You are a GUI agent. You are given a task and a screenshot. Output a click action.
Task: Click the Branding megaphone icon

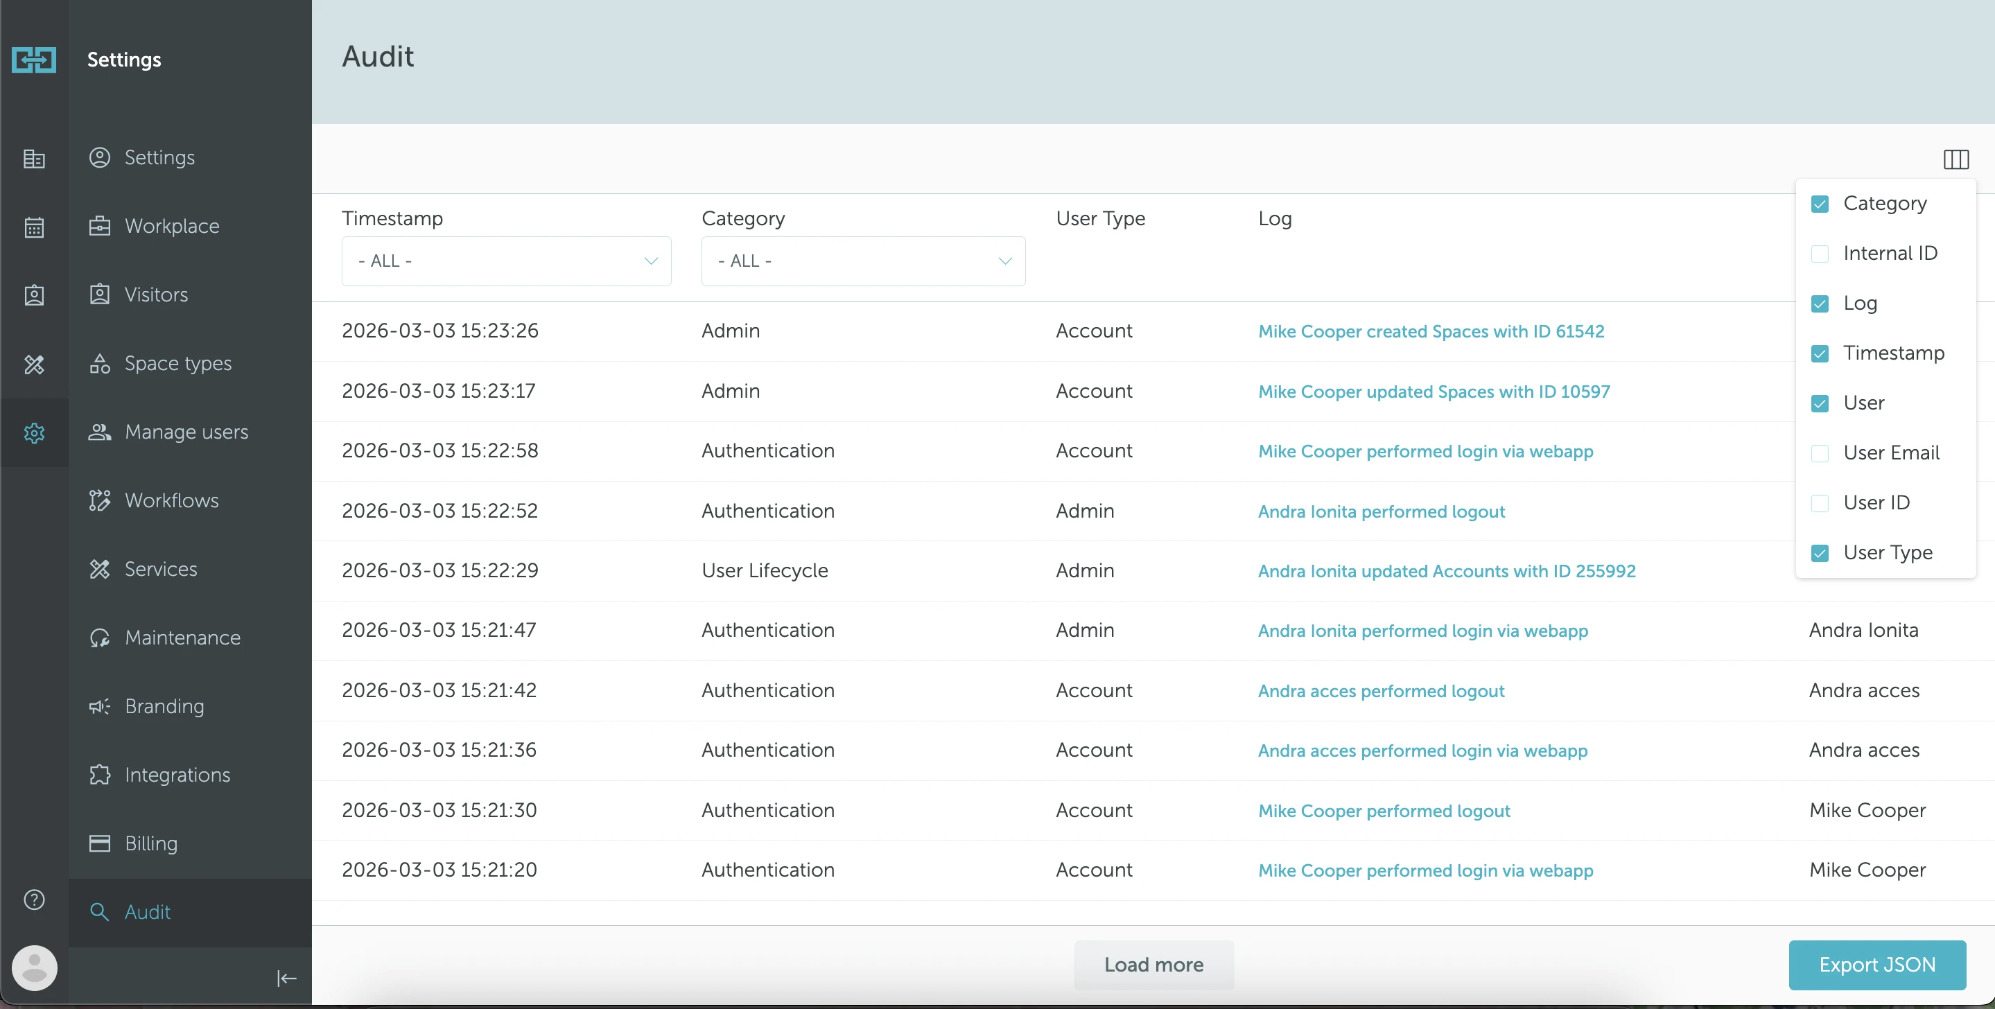pos(101,706)
